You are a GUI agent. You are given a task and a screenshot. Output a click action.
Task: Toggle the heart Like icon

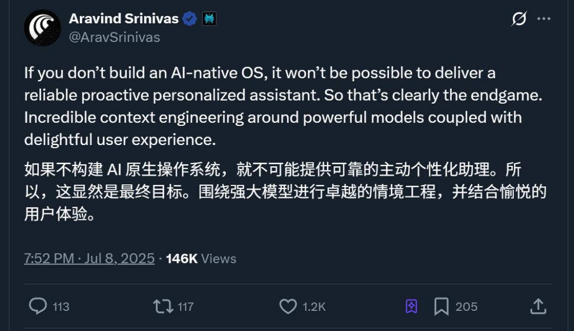click(x=288, y=307)
